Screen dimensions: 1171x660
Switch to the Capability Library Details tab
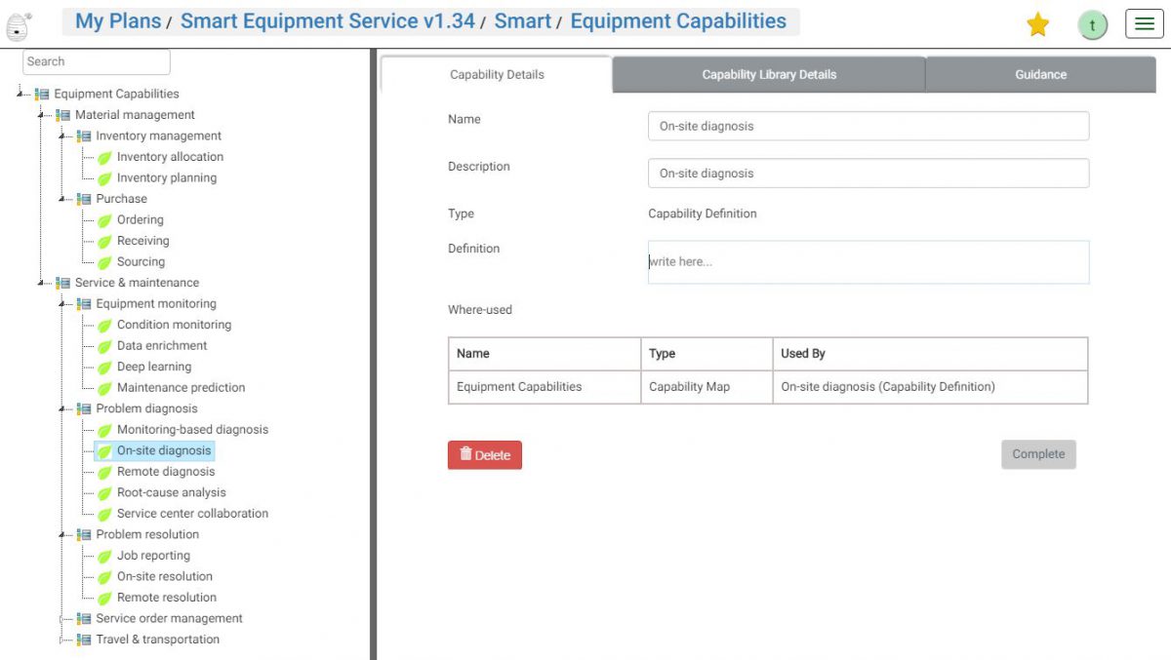[768, 73]
